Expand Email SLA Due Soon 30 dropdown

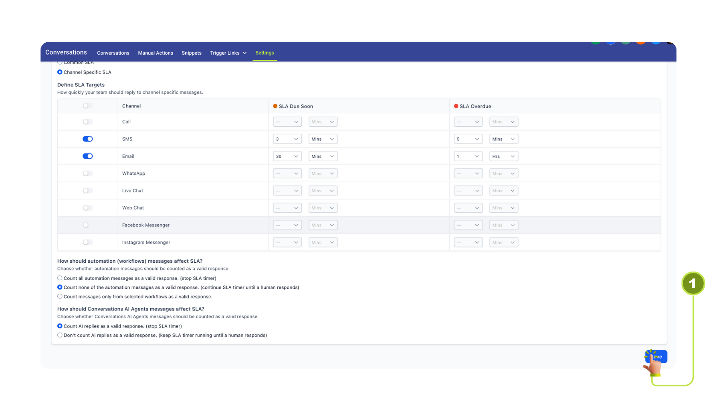[287, 156]
